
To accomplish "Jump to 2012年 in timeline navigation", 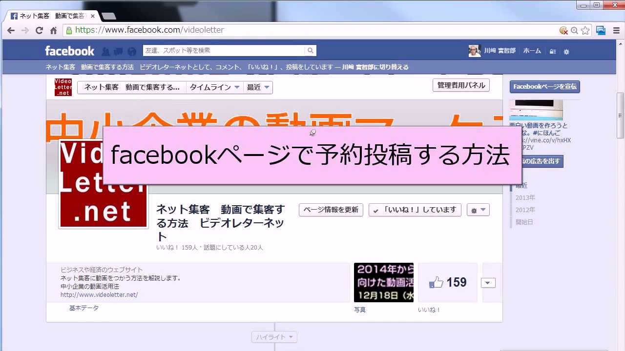I will click(525, 210).
